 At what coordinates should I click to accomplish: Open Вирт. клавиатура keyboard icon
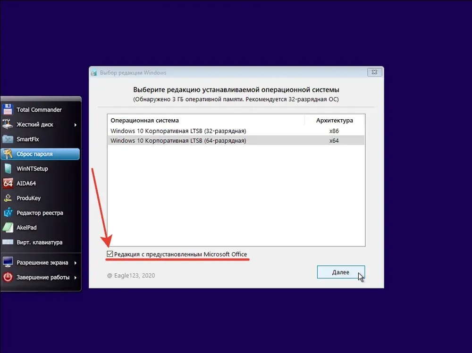pyautogui.click(x=8, y=242)
